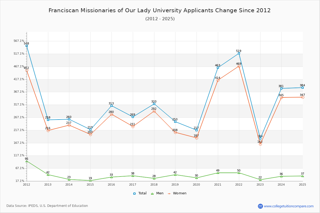
Task: Select the 2020 Women data point 187
Action: [197, 138]
